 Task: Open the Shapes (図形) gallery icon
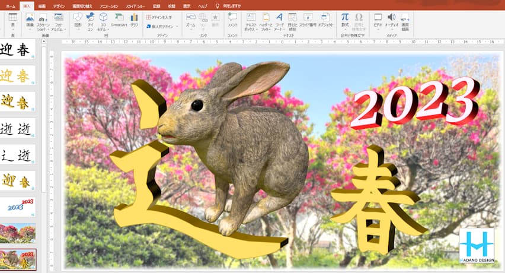pyautogui.click(x=78, y=17)
